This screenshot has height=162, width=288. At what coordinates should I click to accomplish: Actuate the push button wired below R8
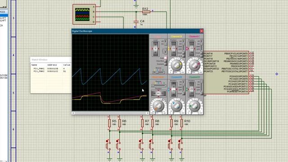[x=151, y=146]
